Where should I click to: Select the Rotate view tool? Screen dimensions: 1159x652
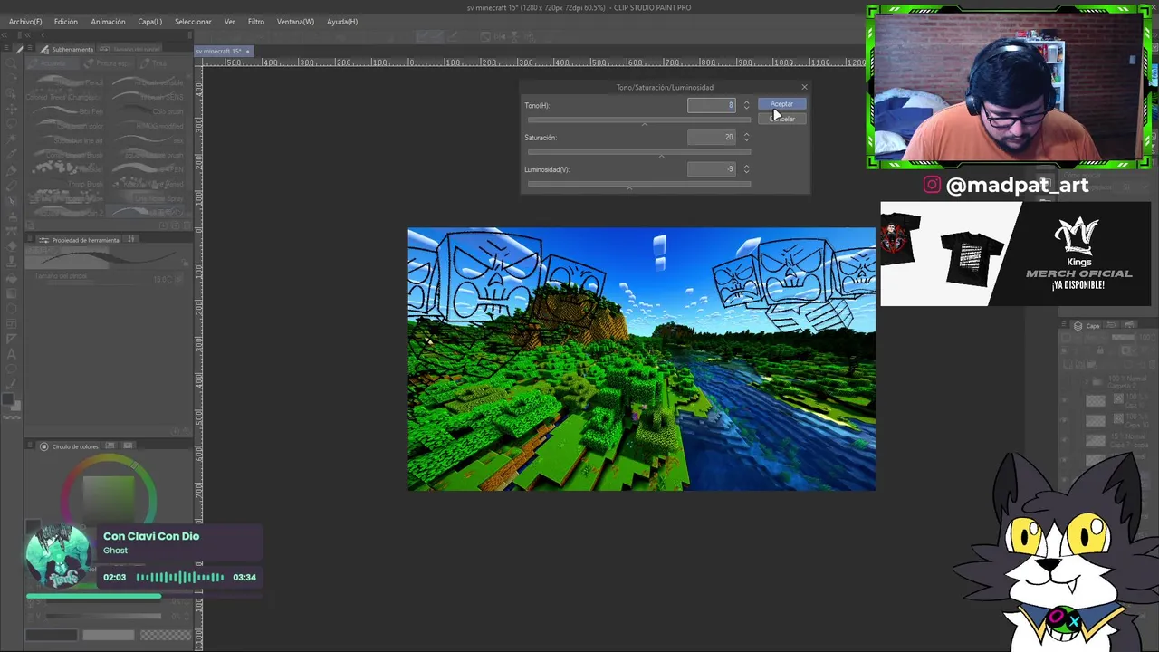click(11, 78)
